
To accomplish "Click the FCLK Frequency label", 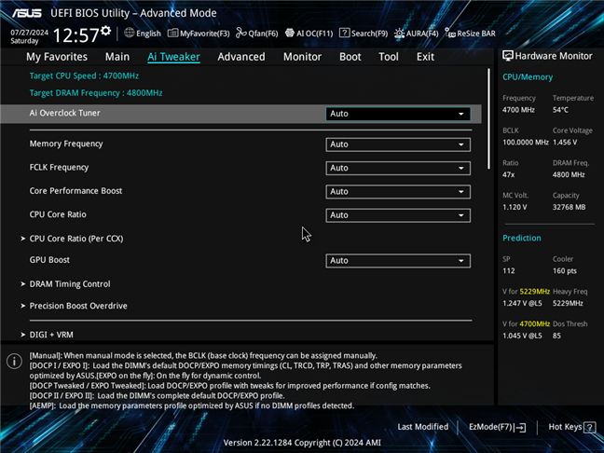I will tap(59, 167).
